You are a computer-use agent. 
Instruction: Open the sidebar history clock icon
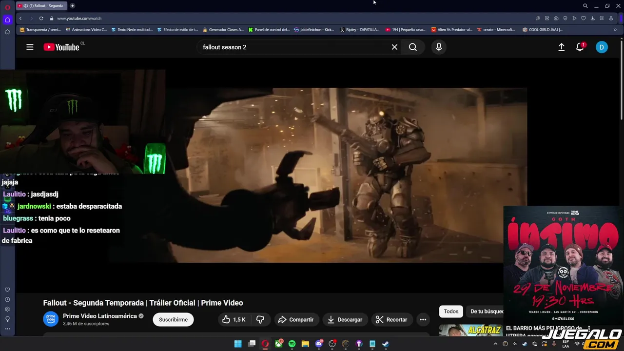pos(7,300)
